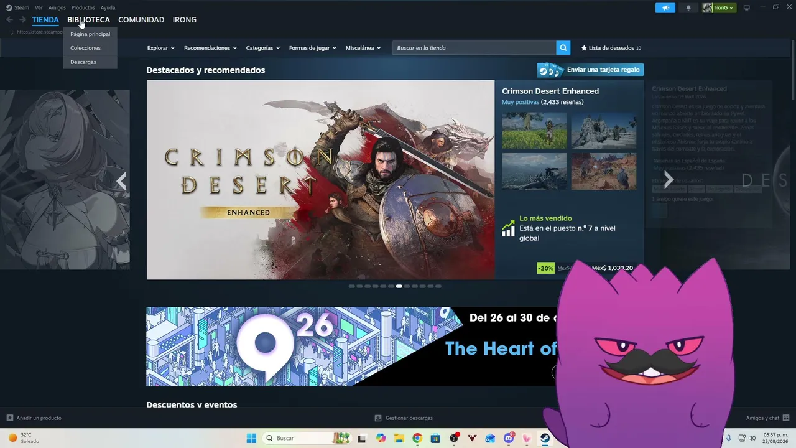The width and height of the screenshot is (796, 448).
Task: Switch to the TIENDA tab
Action: tap(45, 20)
